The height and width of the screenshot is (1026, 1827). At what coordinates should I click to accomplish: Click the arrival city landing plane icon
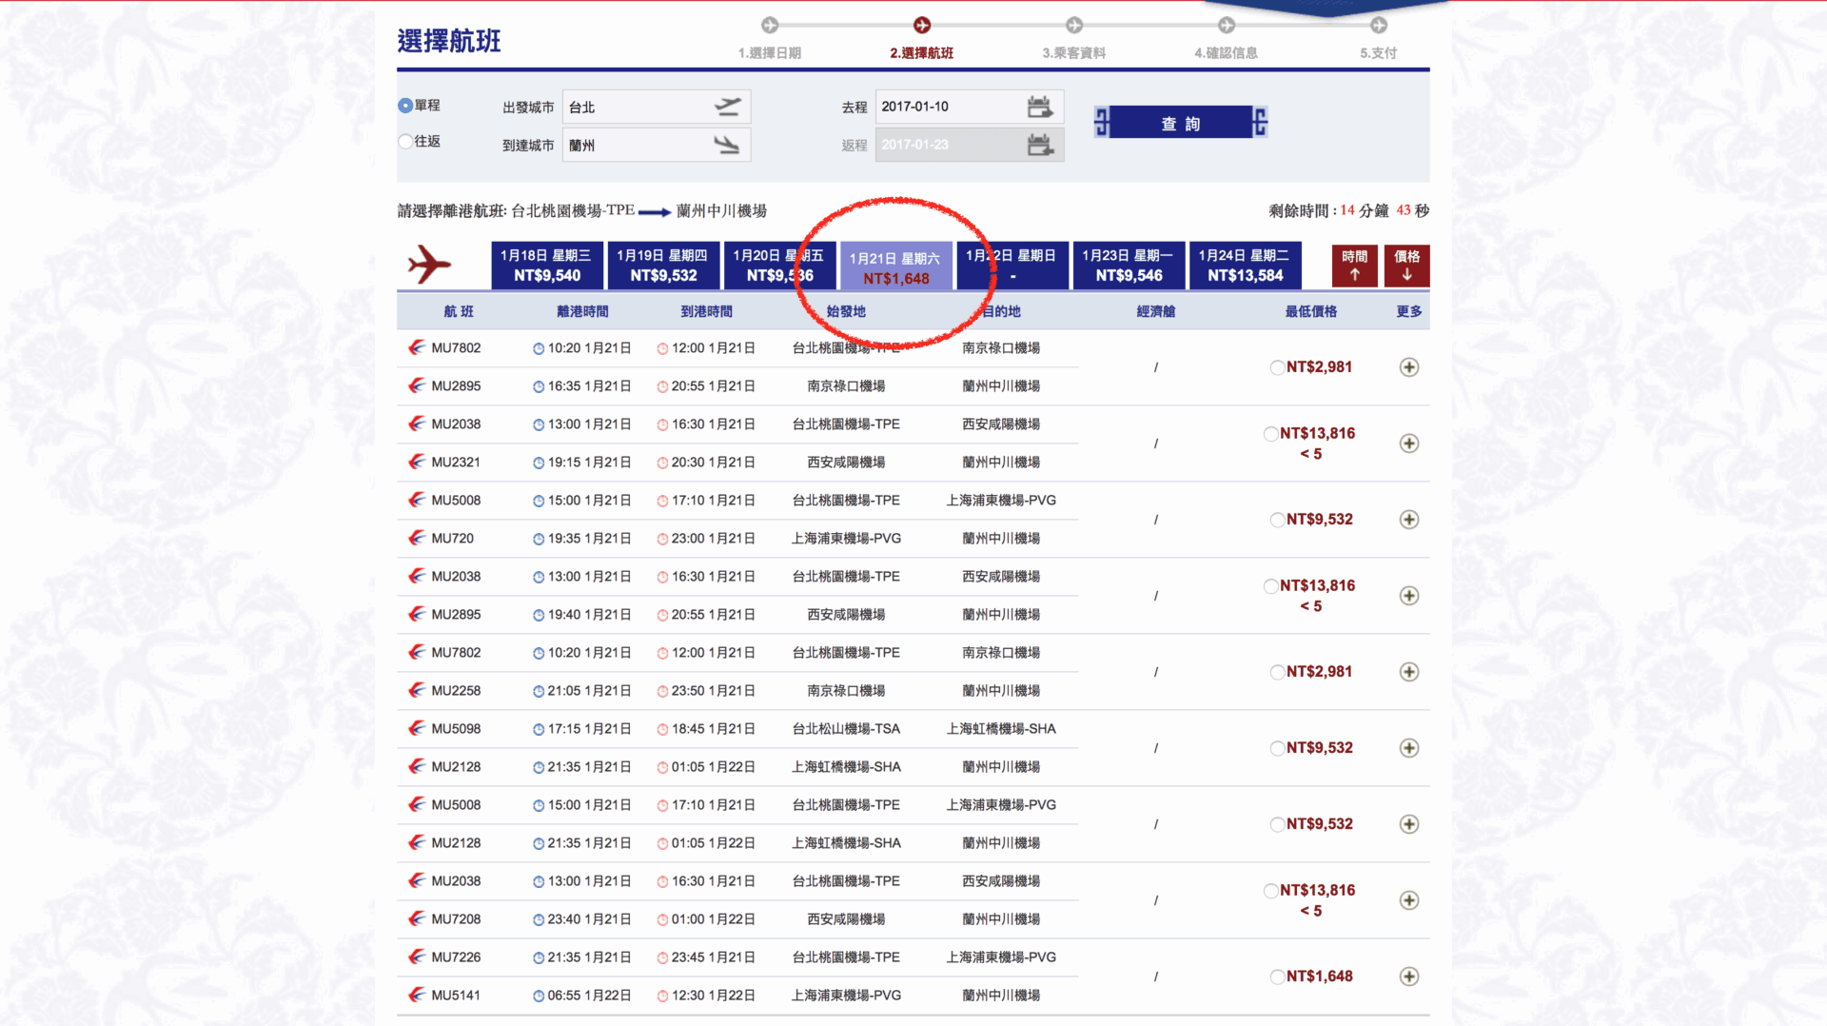pos(727,145)
